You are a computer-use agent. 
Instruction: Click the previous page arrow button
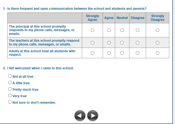pos(79,116)
